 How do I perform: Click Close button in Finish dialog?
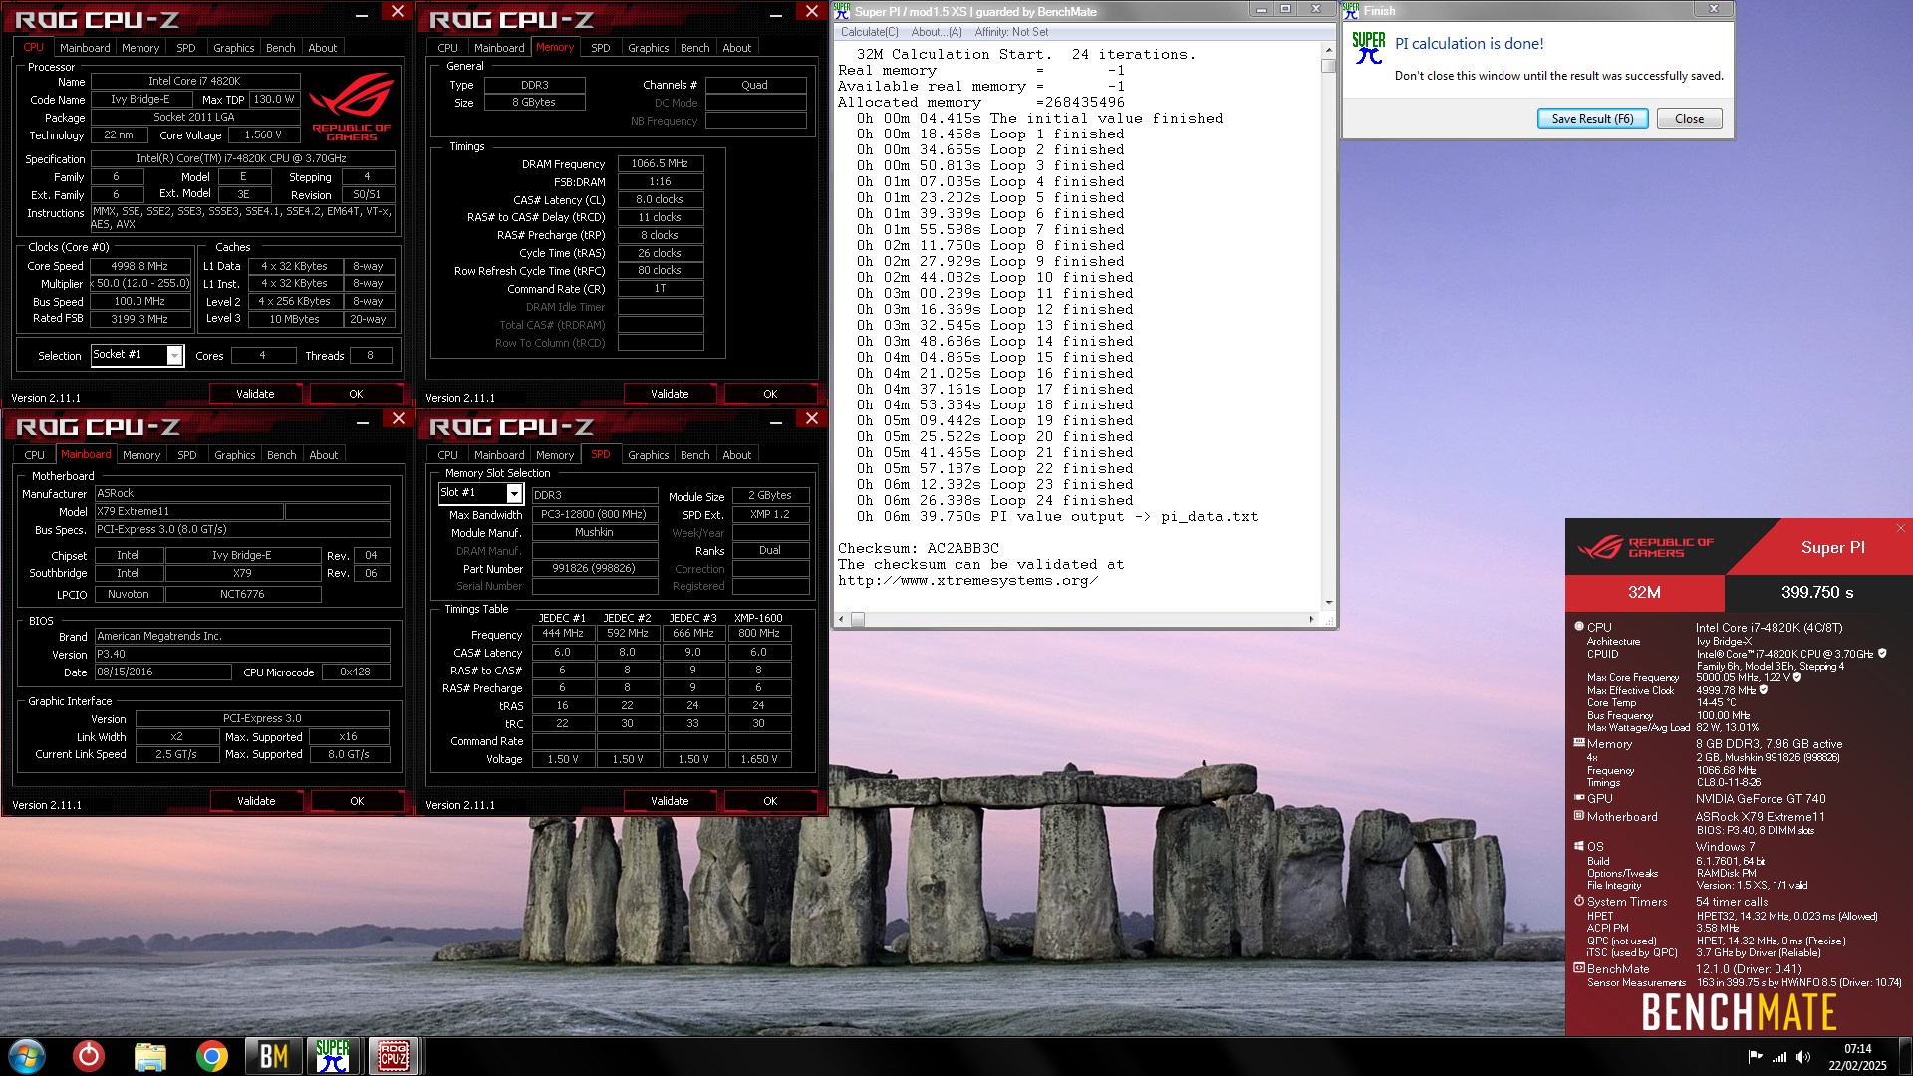coord(1689,119)
